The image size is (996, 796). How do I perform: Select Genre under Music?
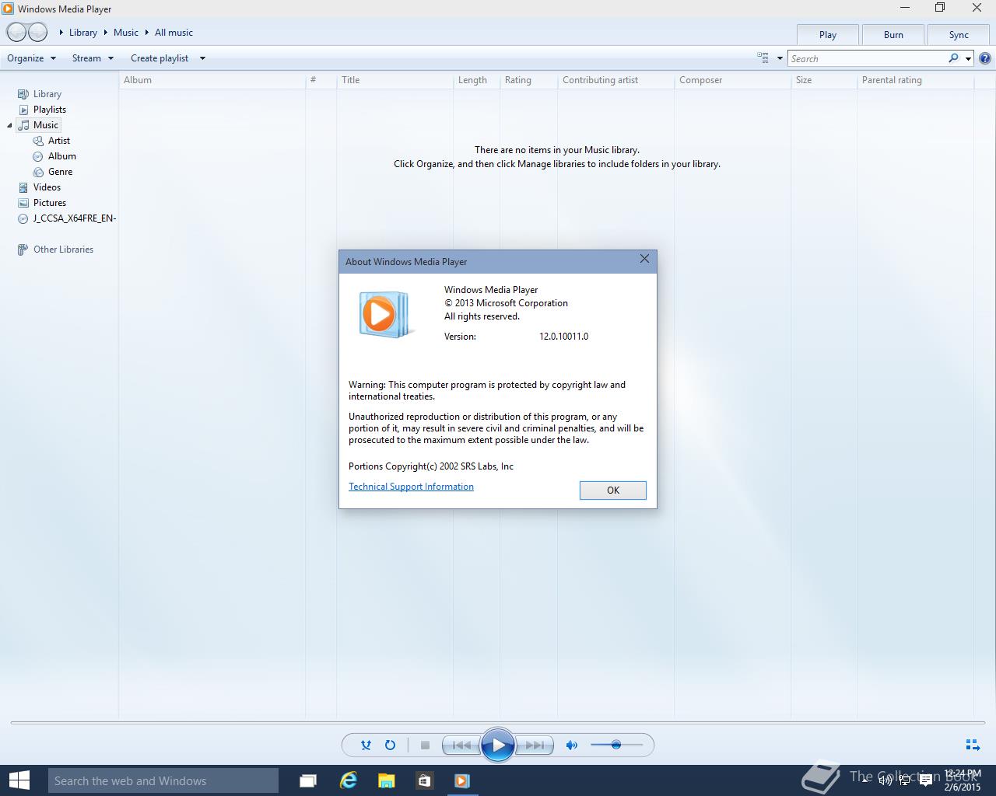click(53, 172)
